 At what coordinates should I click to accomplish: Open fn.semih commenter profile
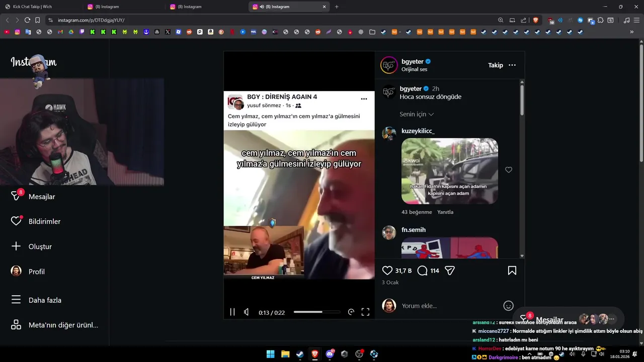pyautogui.click(x=414, y=230)
